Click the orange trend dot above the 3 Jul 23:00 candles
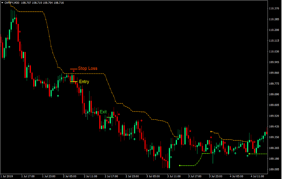Screen dimensions: 282x179 [212, 131]
